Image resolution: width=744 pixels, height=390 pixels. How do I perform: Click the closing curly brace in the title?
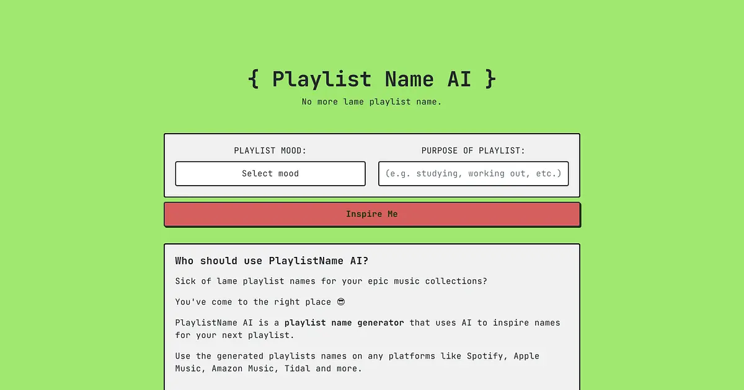[490, 79]
